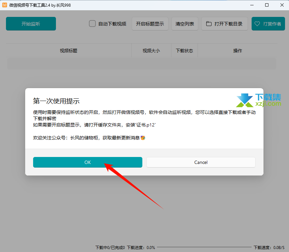The image size is (289, 252).
Task: Minimize the application window
Action: coord(252,5)
